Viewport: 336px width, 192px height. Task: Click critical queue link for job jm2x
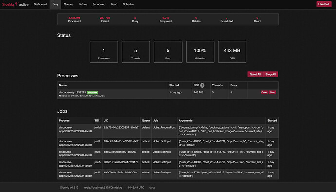[146, 152]
